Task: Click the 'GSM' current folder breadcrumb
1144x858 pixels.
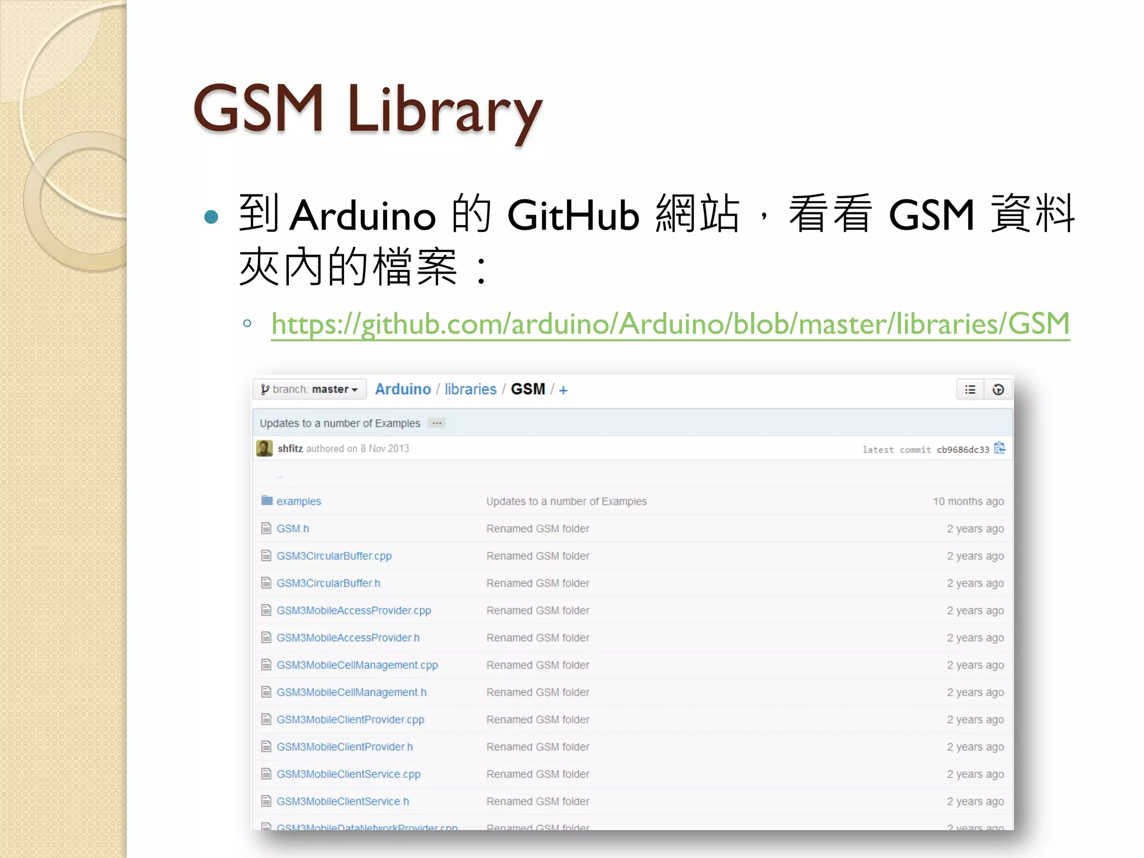Action: [528, 389]
